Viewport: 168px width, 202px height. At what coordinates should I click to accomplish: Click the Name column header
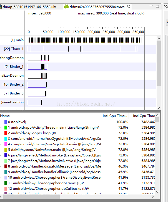(x=51, y=116)
